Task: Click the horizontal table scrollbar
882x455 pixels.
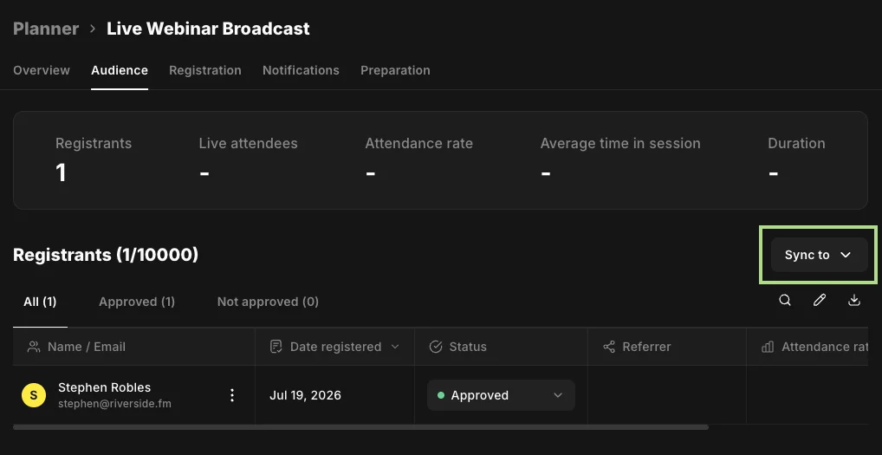Action: (360, 427)
